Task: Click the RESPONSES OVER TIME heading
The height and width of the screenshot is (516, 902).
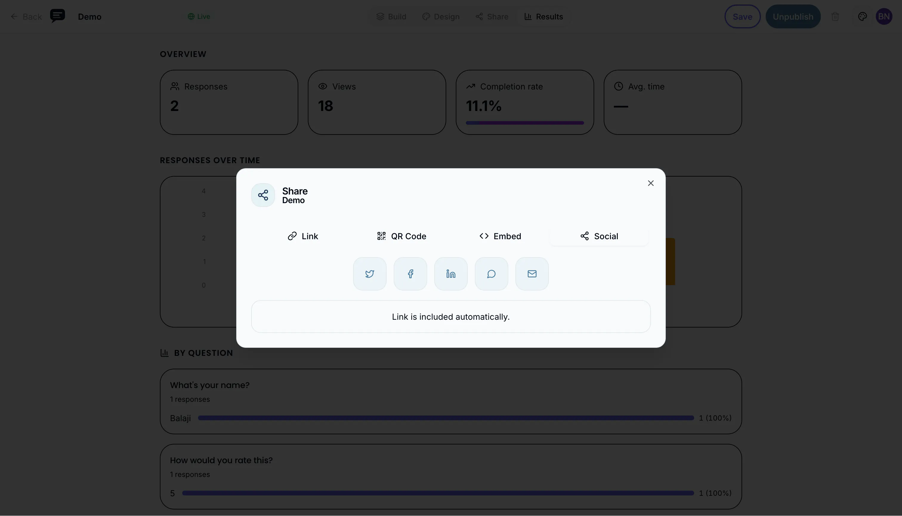Action: pyautogui.click(x=210, y=160)
